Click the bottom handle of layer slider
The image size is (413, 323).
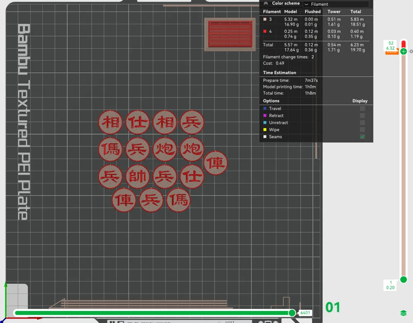point(404,279)
